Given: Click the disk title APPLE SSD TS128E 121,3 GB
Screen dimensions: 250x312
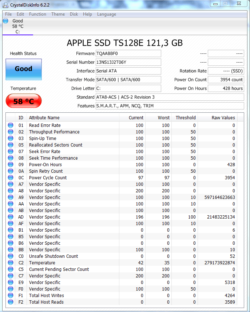Looking at the screenshot, I should click(x=125, y=43).
